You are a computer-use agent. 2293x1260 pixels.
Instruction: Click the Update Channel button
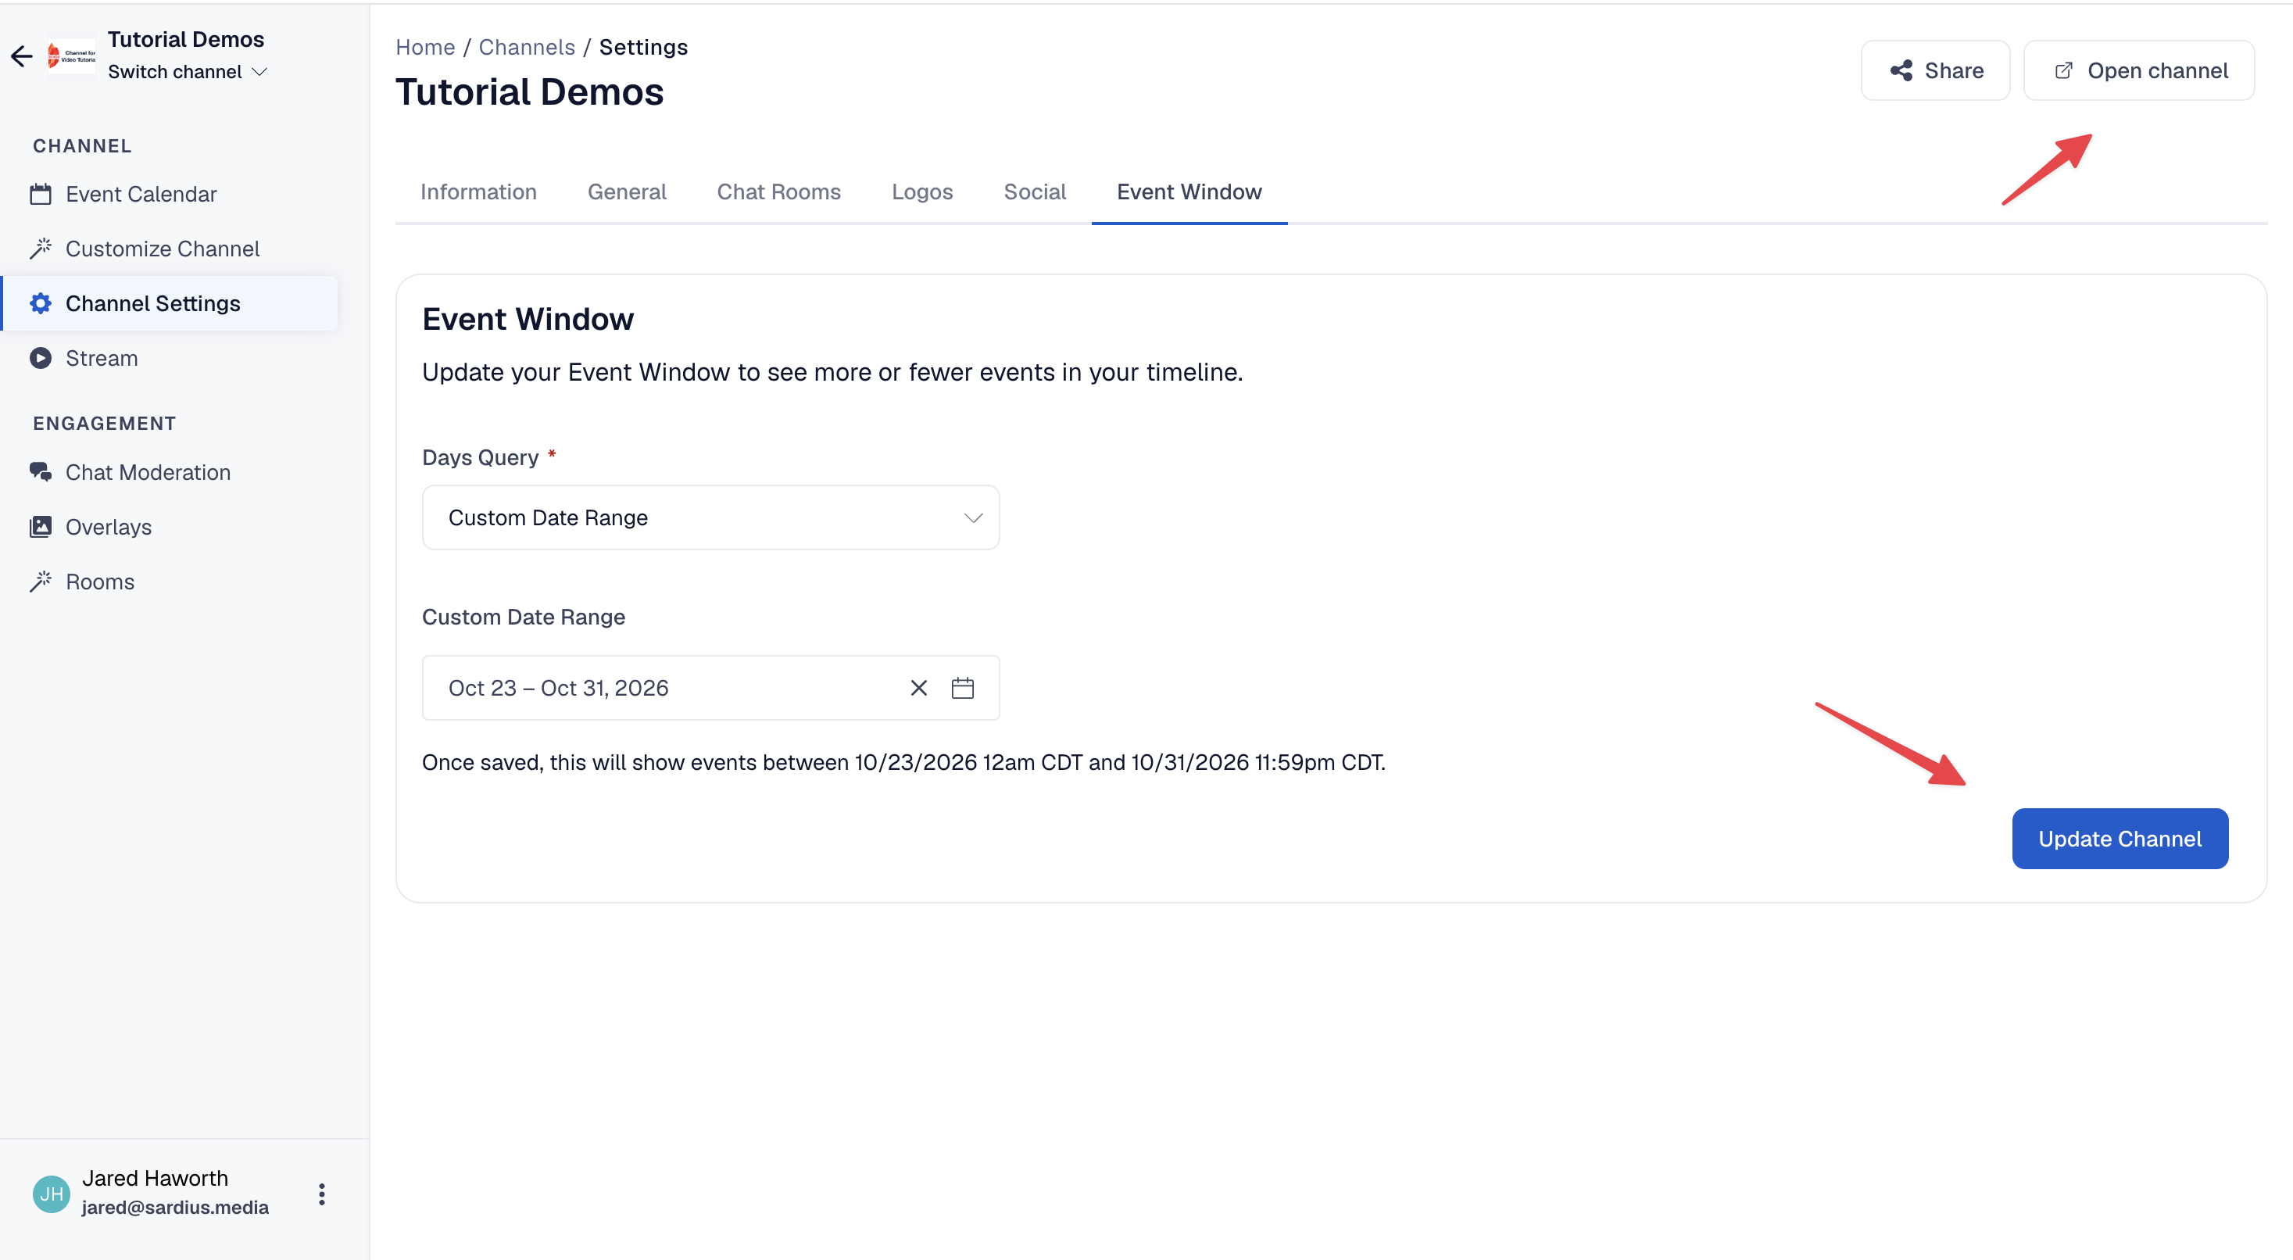click(x=2120, y=839)
